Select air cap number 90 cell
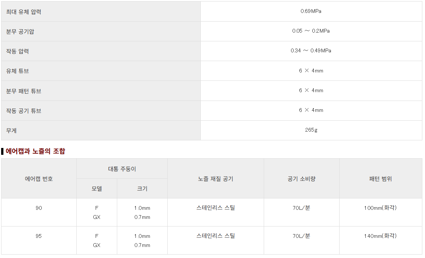Viewport: 425px width, 258px height. (39, 208)
